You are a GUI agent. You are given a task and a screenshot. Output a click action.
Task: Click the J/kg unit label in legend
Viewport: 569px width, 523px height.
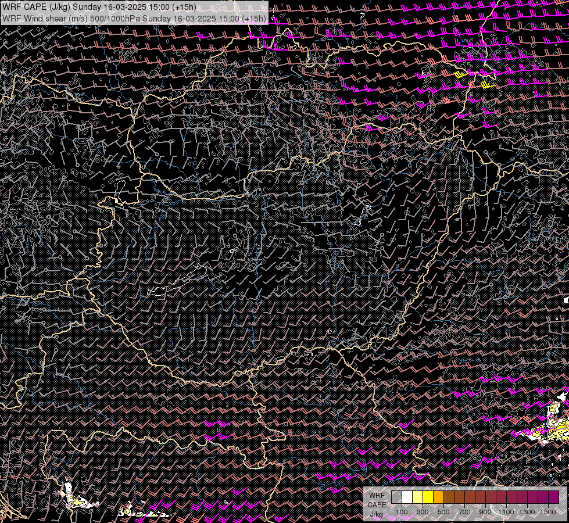(376, 514)
